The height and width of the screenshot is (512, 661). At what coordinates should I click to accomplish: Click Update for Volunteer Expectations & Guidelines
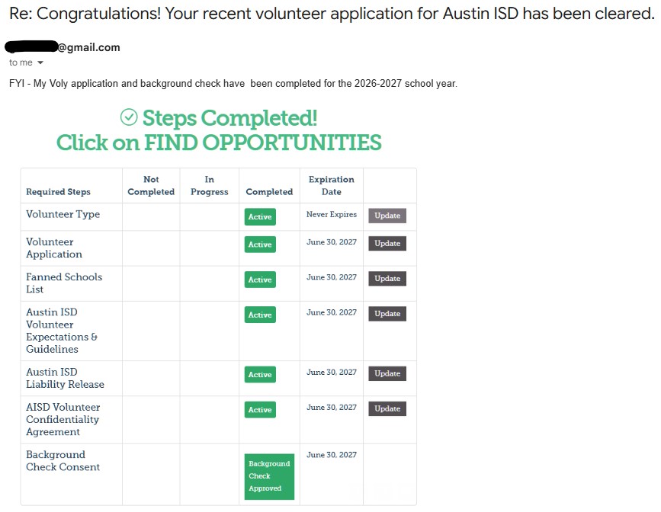pos(387,313)
